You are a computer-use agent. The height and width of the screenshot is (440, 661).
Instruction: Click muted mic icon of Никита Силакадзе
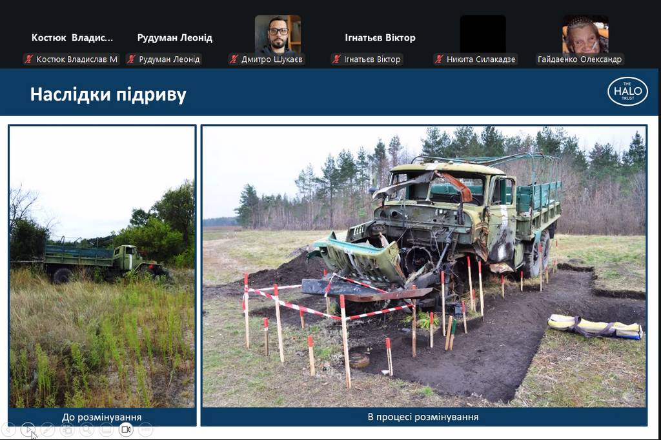pos(439,59)
